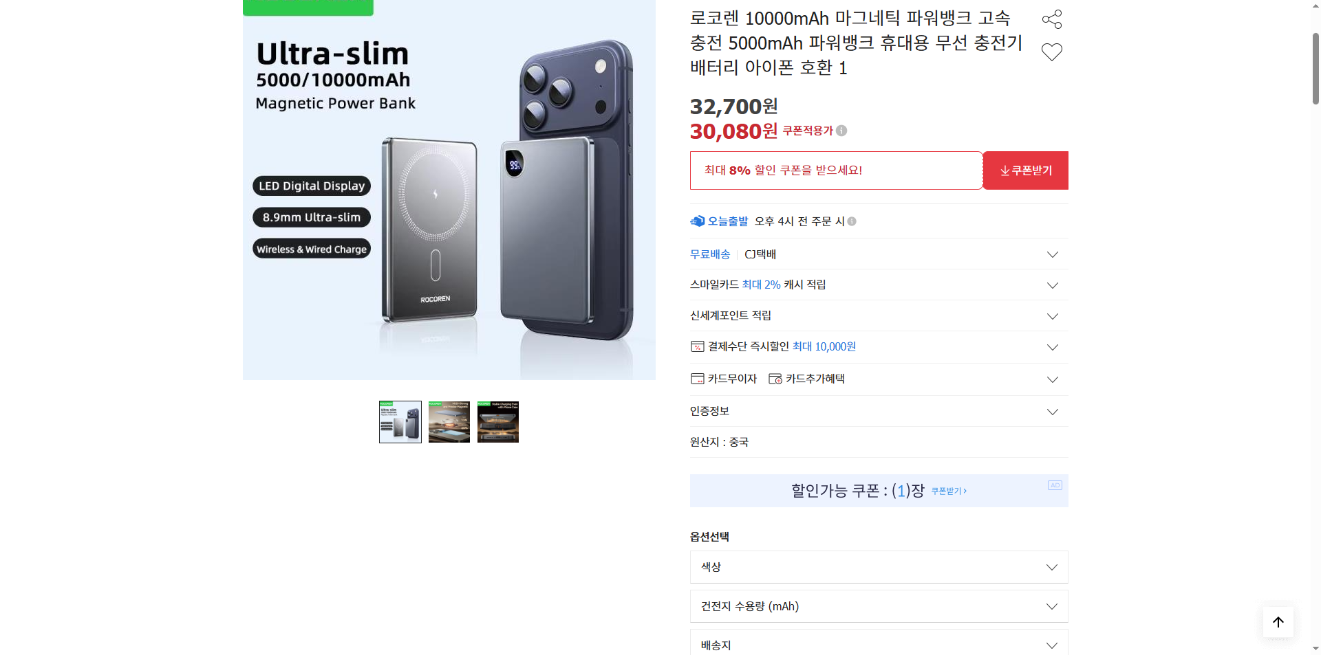Select the third product thumbnail image
This screenshot has height=655, width=1321.
[x=497, y=421]
